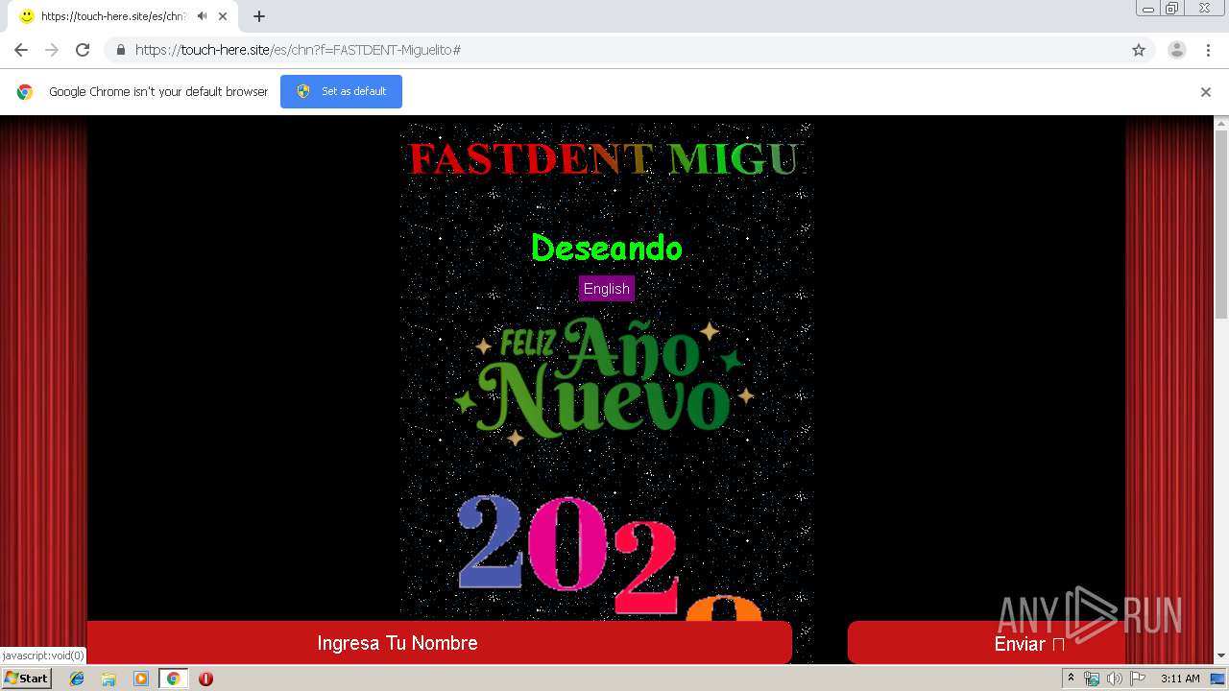Open the red shield taskbar icon
The height and width of the screenshot is (691, 1229).
pyautogui.click(x=205, y=679)
